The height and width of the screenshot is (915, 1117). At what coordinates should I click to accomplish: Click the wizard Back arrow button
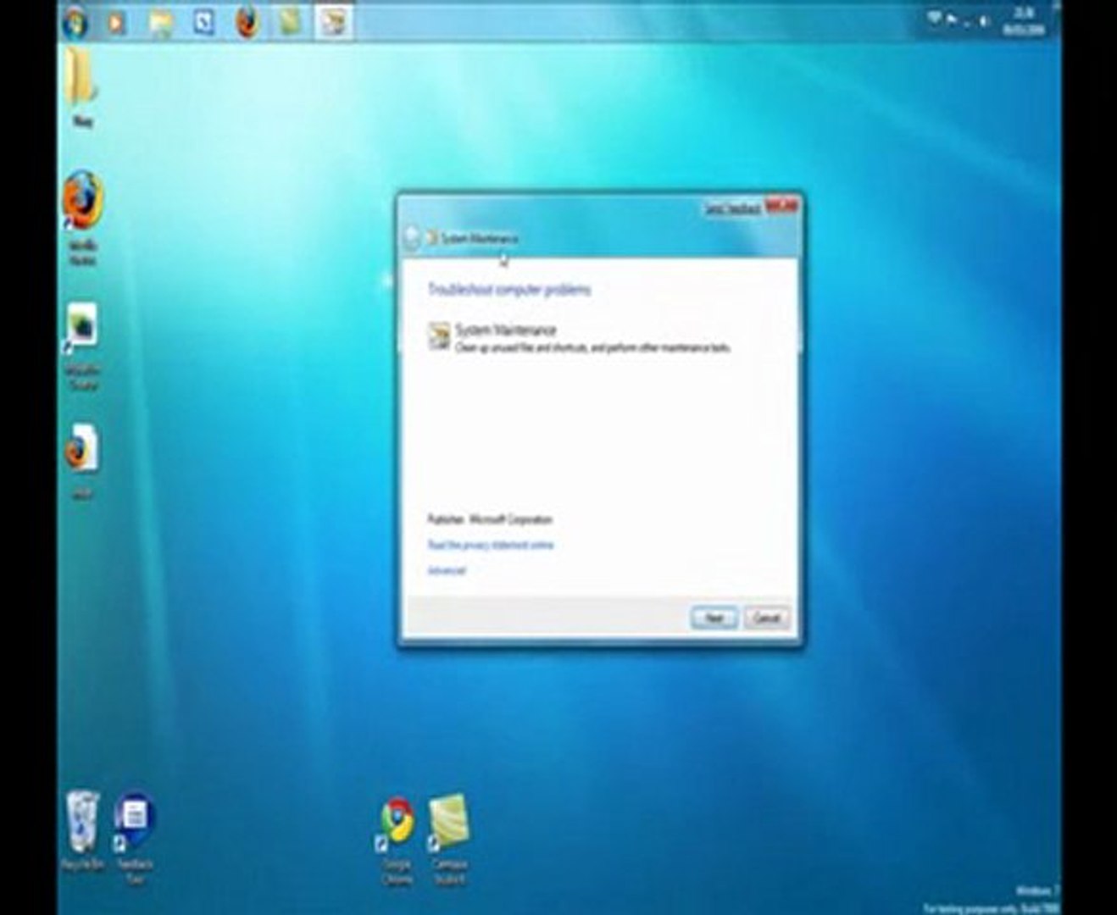point(411,238)
